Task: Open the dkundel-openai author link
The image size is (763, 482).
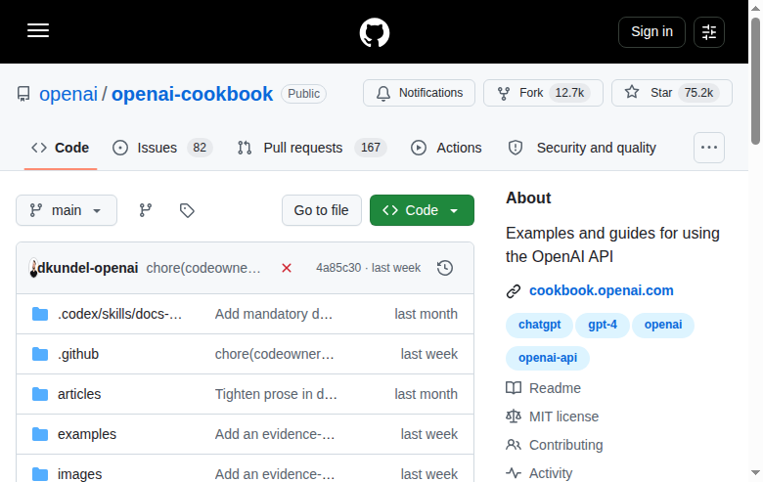Action: [x=88, y=268]
